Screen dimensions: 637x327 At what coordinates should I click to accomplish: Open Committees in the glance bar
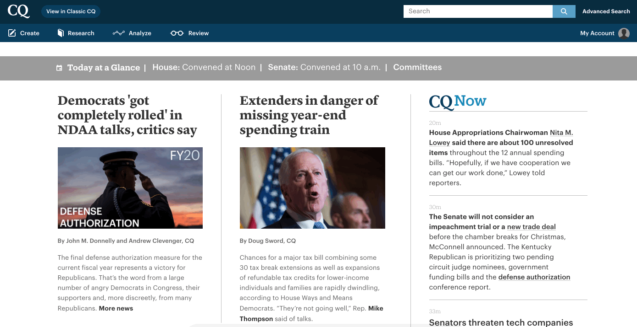click(x=417, y=67)
